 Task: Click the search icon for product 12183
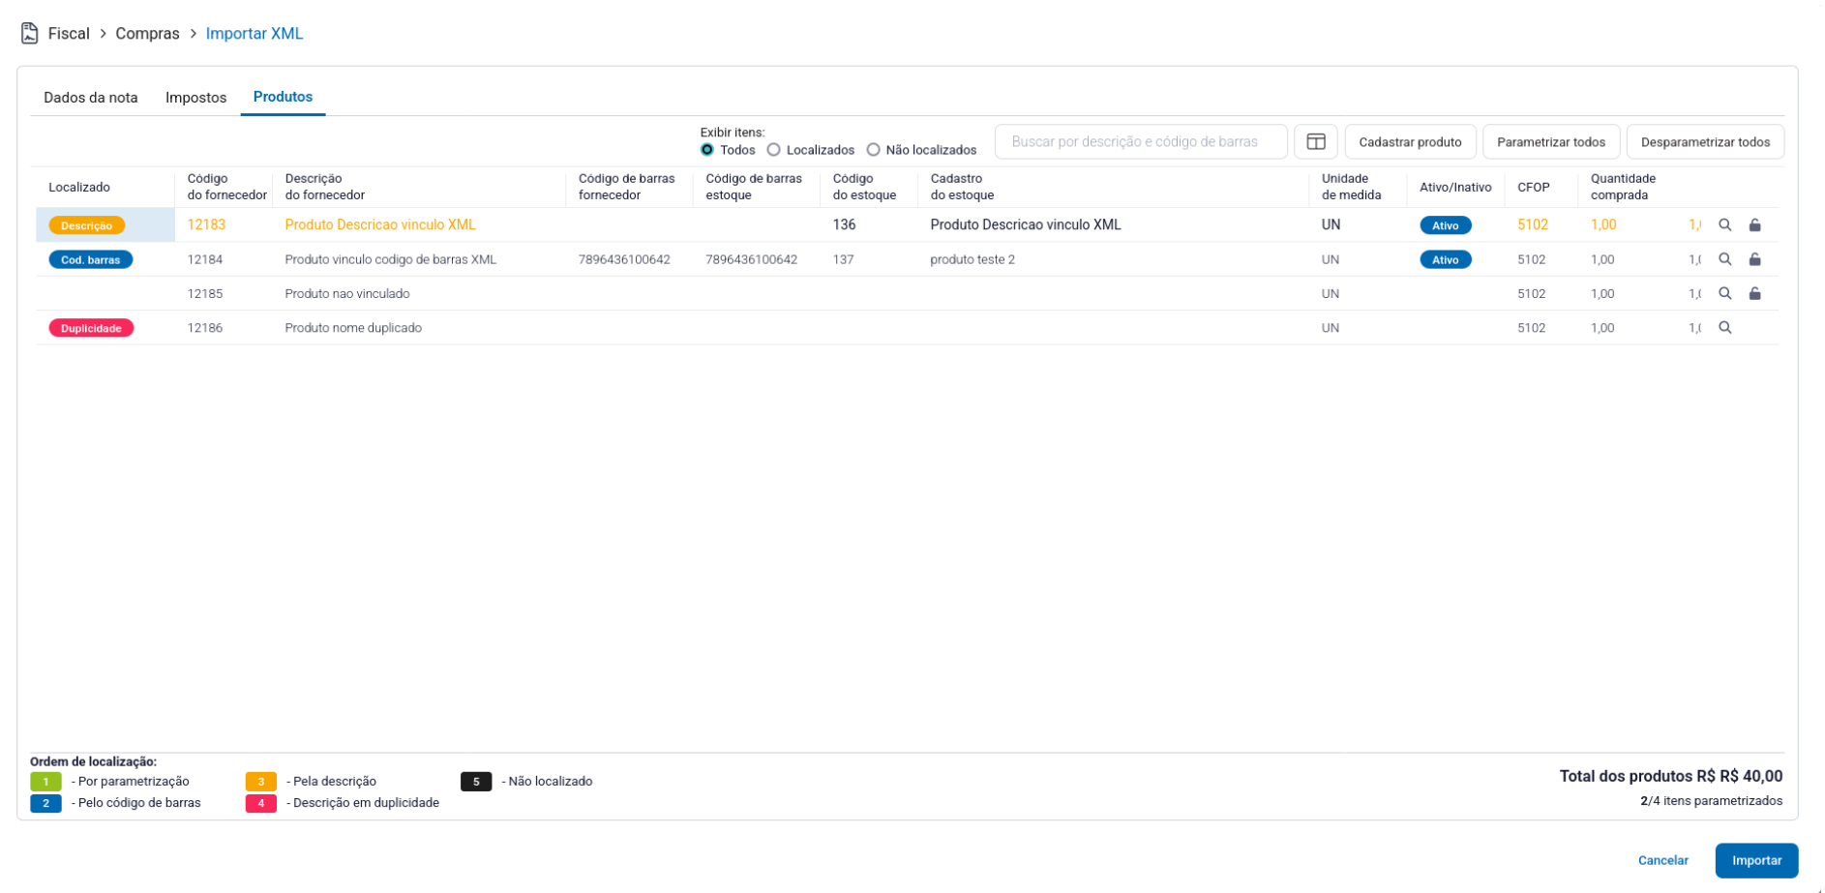(1724, 225)
